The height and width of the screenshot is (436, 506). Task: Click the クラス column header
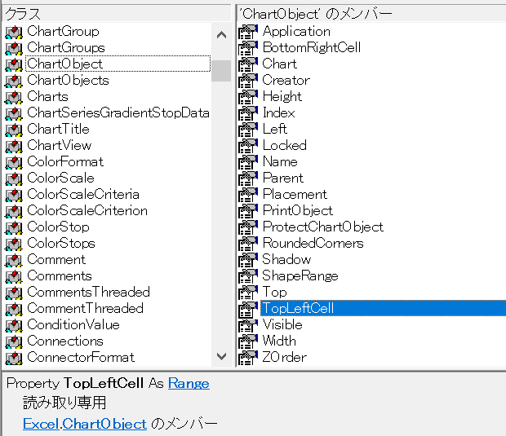click(x=117, y=14)
